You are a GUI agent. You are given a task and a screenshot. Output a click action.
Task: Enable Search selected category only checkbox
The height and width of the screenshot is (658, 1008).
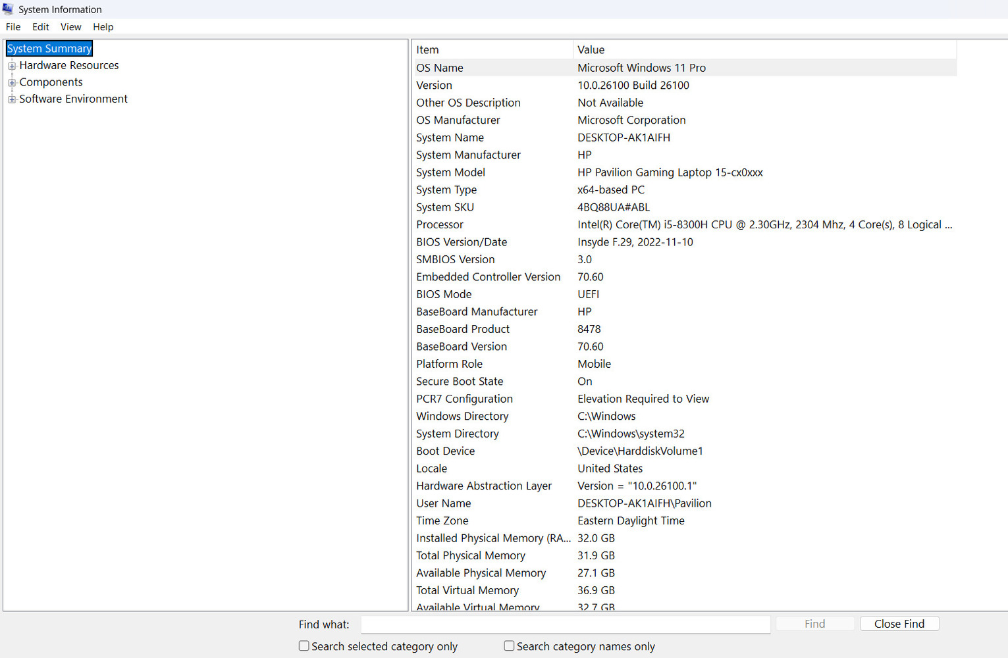304,646
